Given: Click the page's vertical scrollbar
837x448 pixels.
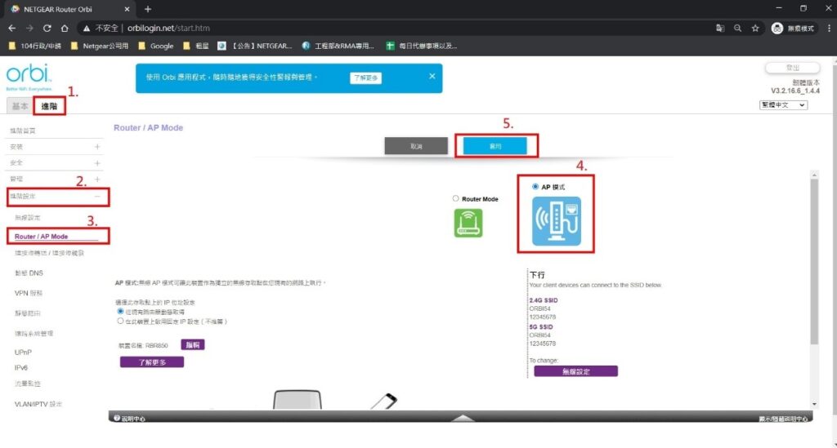Looking at the screenshot, I should (812, 261).
